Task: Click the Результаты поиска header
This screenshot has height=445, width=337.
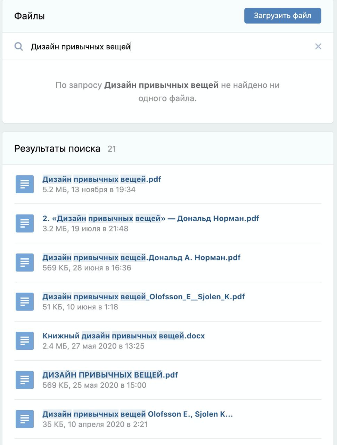Action: point(57,149)
